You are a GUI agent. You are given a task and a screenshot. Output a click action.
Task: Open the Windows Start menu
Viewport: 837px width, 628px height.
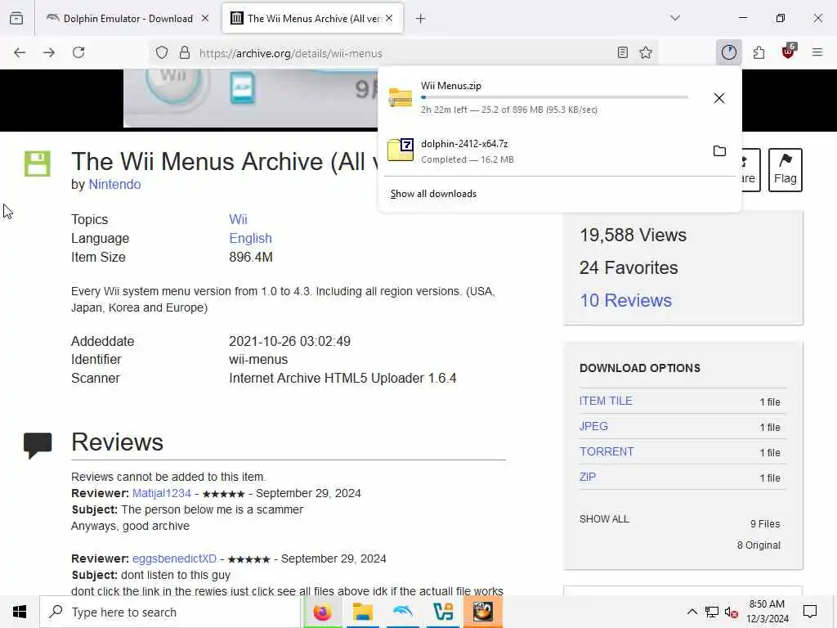[x=20, y=612]
